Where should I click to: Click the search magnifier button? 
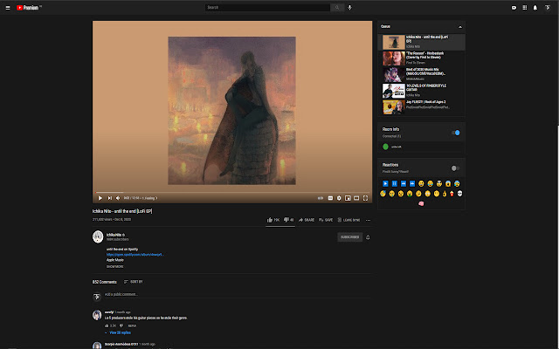click(337, 8)
